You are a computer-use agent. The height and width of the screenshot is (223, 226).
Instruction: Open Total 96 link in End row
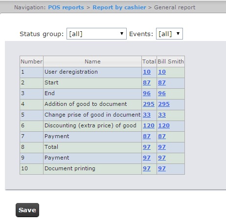click(x=147, y=93)
